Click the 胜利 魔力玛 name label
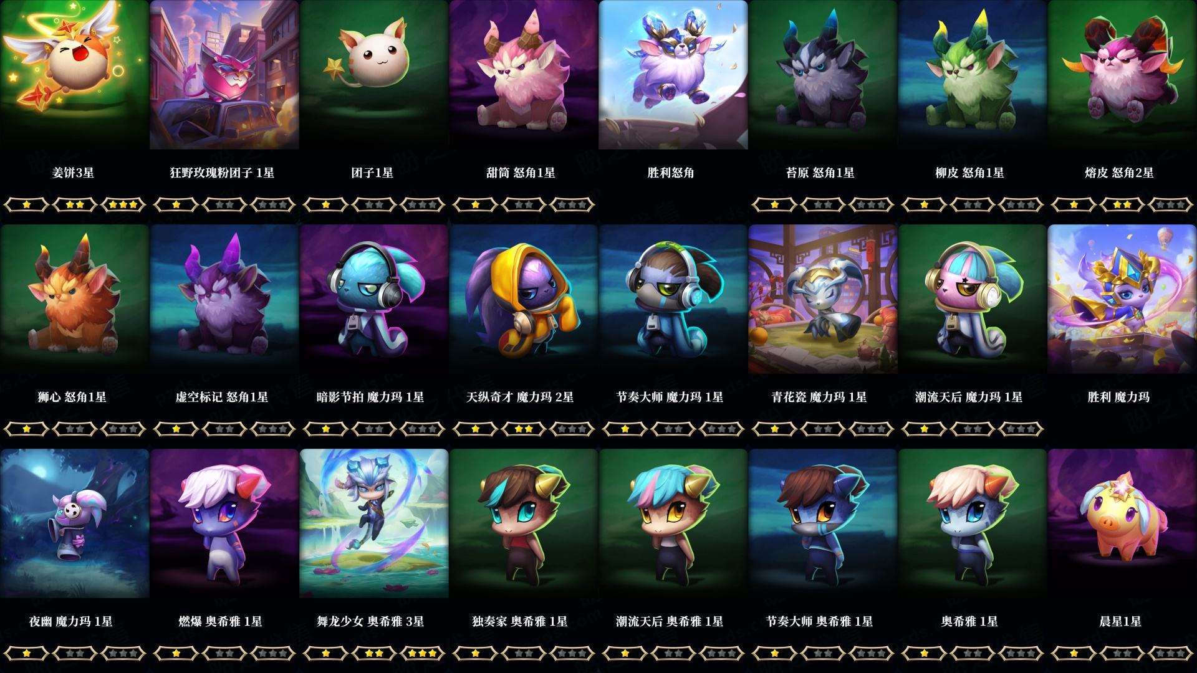The image size is (1197, 673). [x=1118, y=397]
